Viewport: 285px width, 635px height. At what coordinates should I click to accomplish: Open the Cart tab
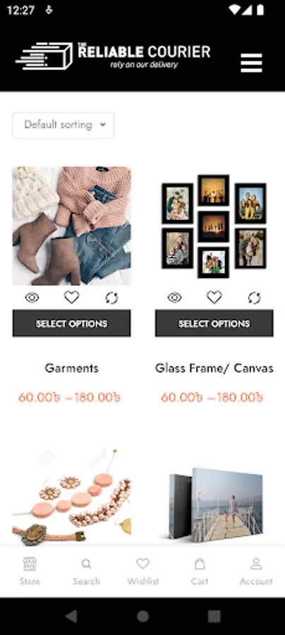(200, 571)
